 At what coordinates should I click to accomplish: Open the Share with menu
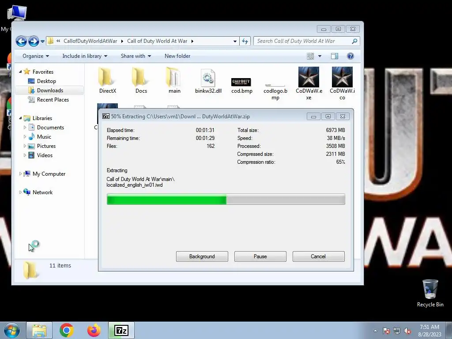click(x=136, y=56)
